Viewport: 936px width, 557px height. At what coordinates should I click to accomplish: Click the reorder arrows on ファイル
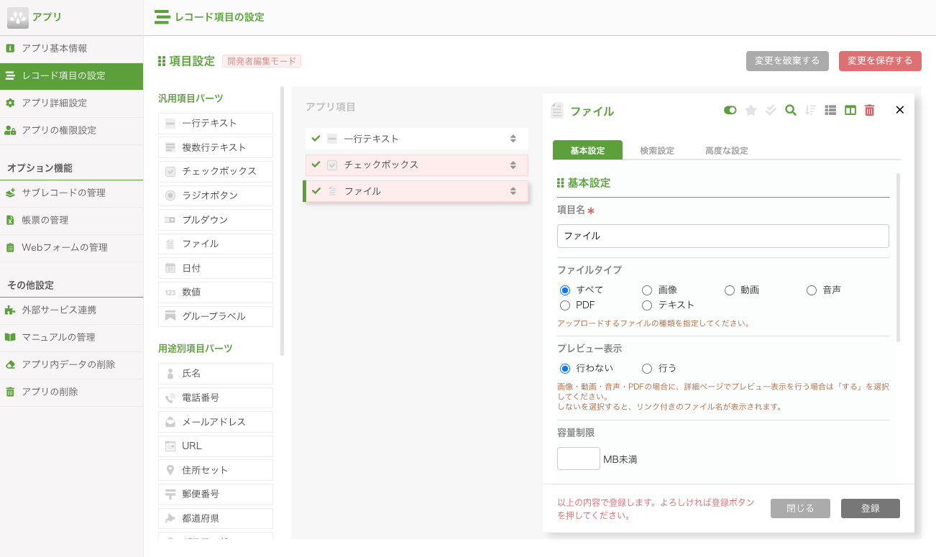pos(513,190)
